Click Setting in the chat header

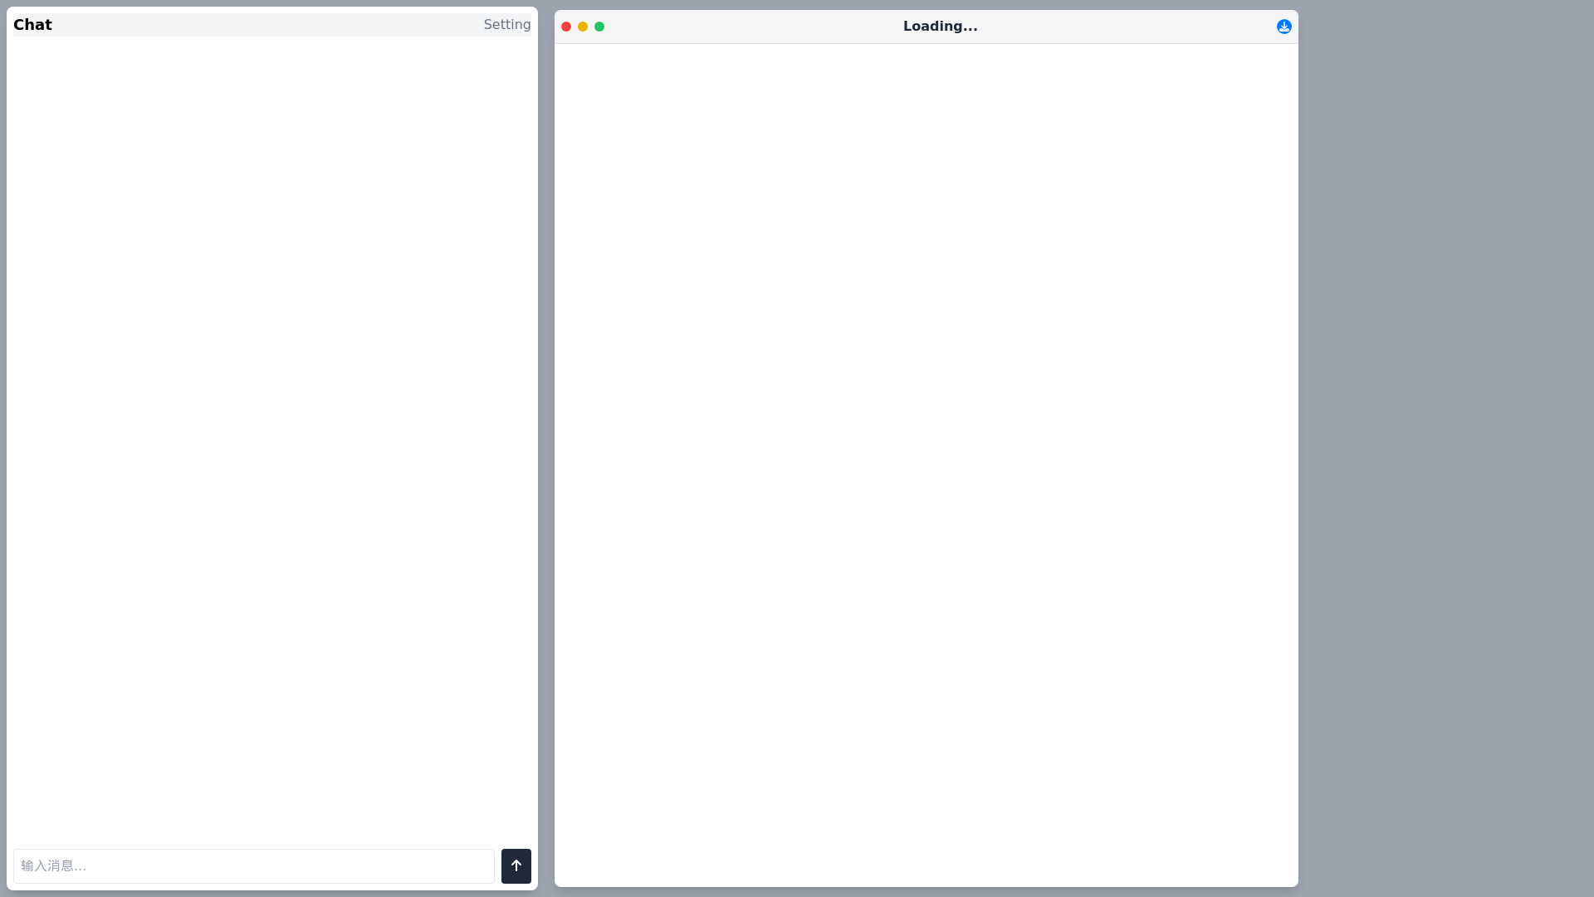506,24
